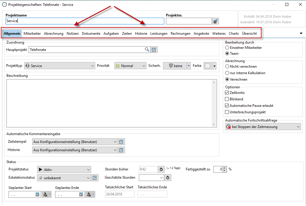Open the Projektstatus dropdown
The height and width of the screenshot is (206, 306).
[64, 170]
